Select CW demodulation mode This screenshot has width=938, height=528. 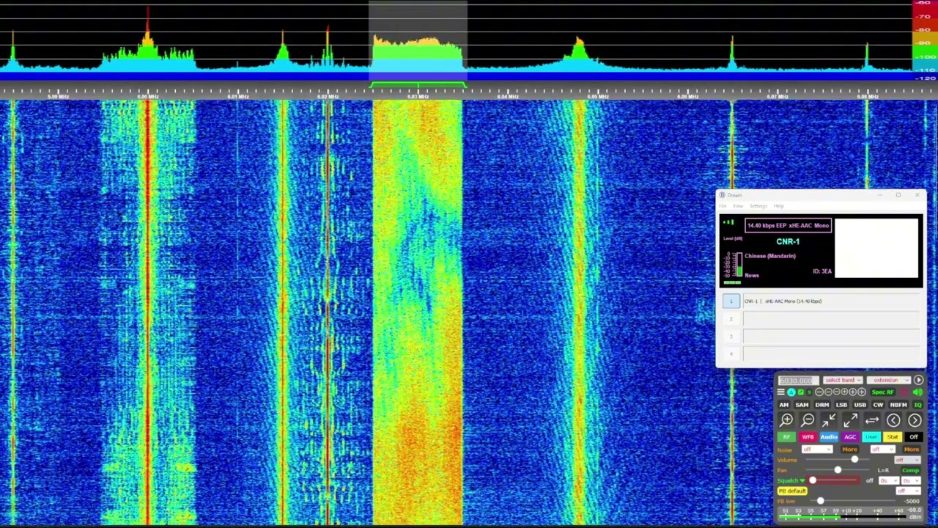click(x=878, y=405)
